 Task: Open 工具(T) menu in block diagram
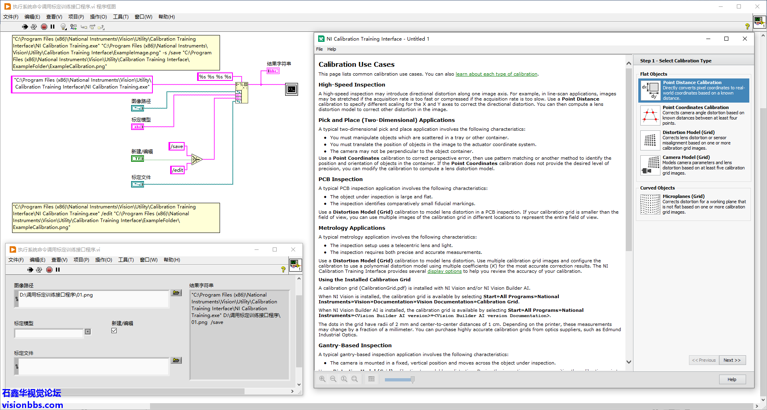(121, 17)
